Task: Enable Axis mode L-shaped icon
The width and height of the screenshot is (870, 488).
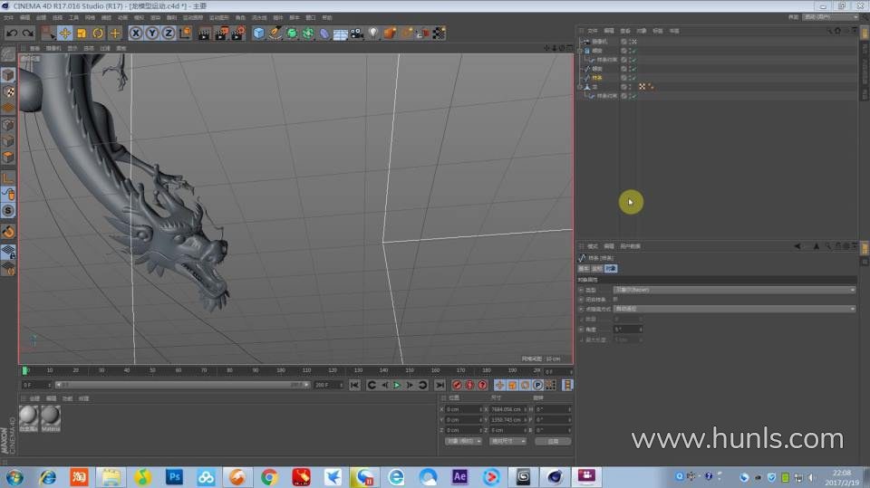Action: tap(8, 178)
